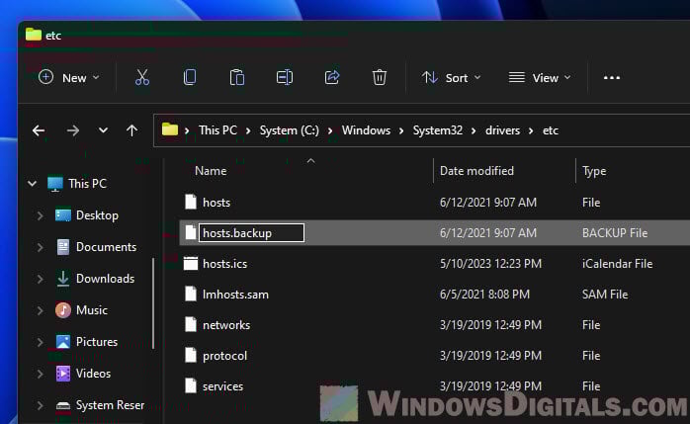
Task: Expand the Documents tree node
Action: pyautogui.click(x=41, y=247)
